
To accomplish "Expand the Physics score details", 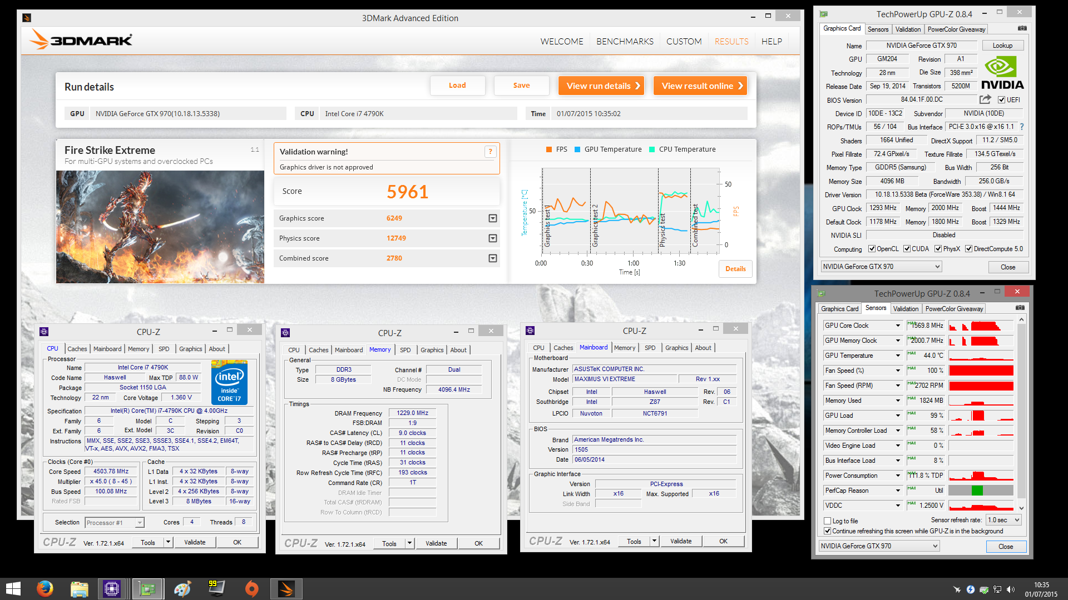I will (492, 238).
